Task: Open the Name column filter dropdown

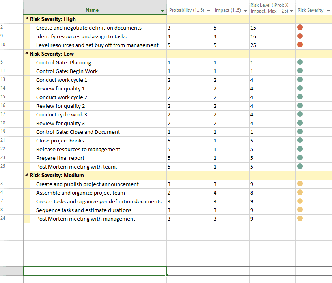Action: click(162, 11)
